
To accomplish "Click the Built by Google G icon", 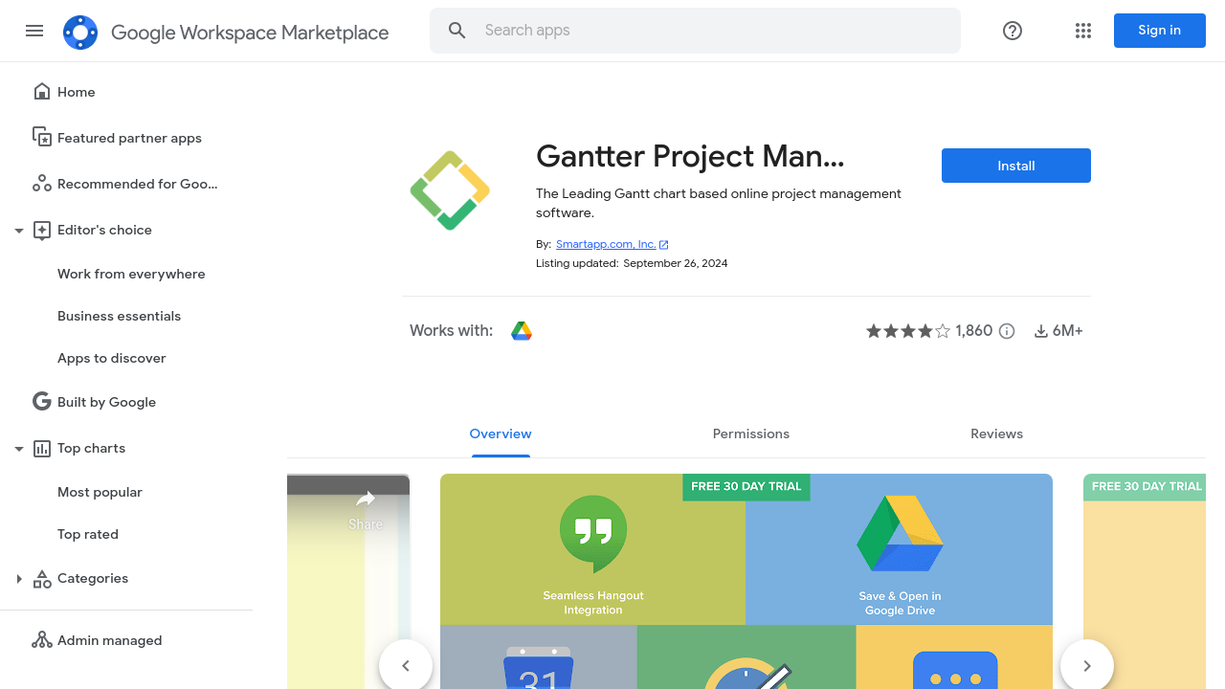I will tap(42, 402).
